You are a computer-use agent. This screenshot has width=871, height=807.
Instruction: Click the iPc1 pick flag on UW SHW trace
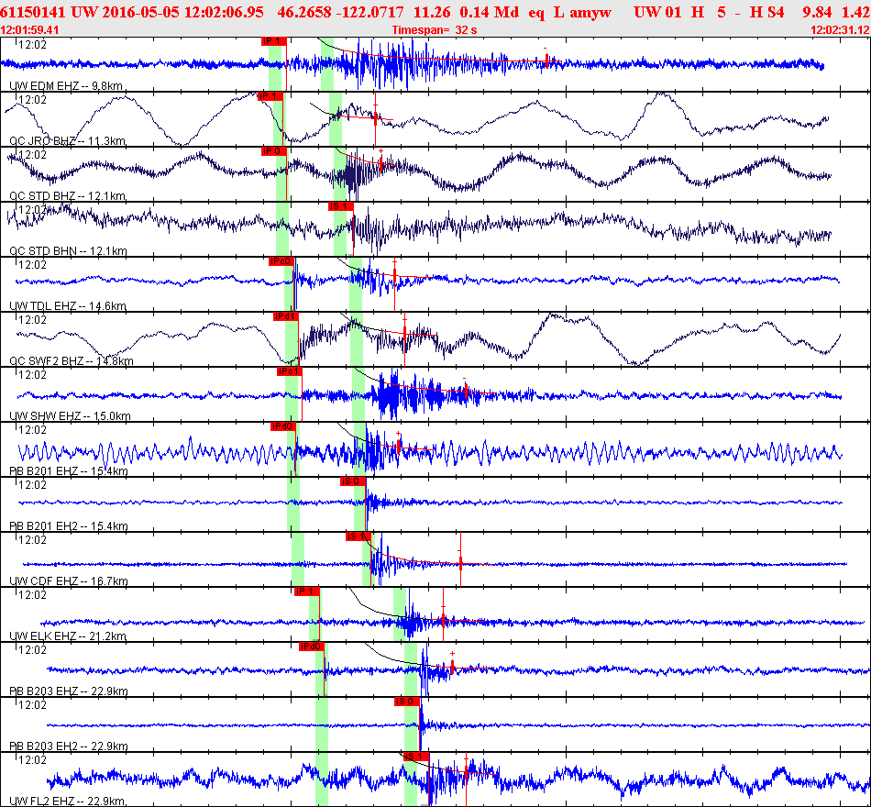(290, 371)
